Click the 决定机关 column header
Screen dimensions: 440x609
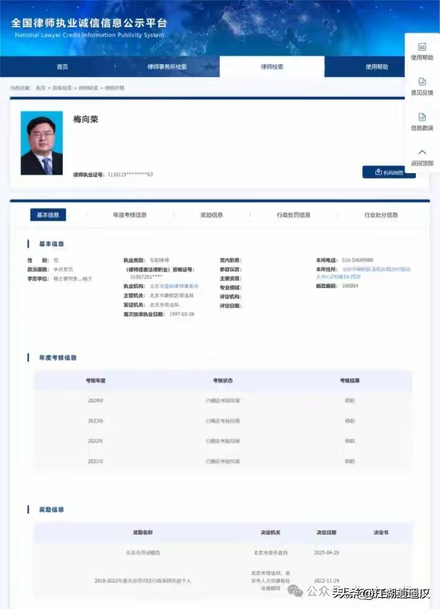click(270, 532)
